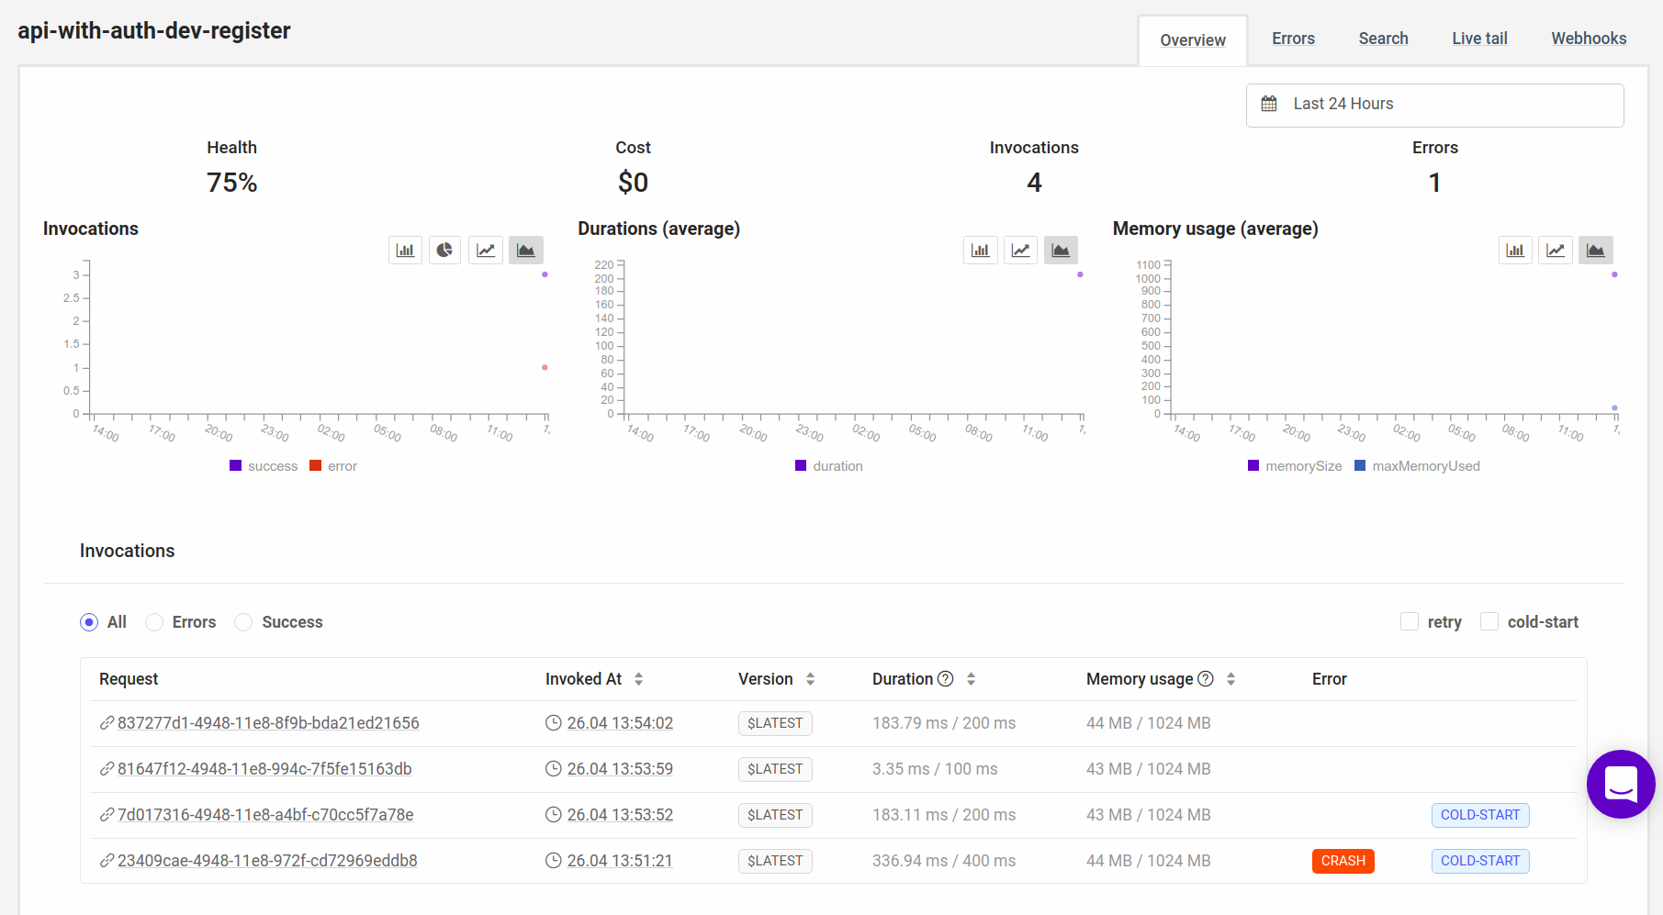Select the Errors radio filter
Viewport: 1663px width, 915px height.
153,622
